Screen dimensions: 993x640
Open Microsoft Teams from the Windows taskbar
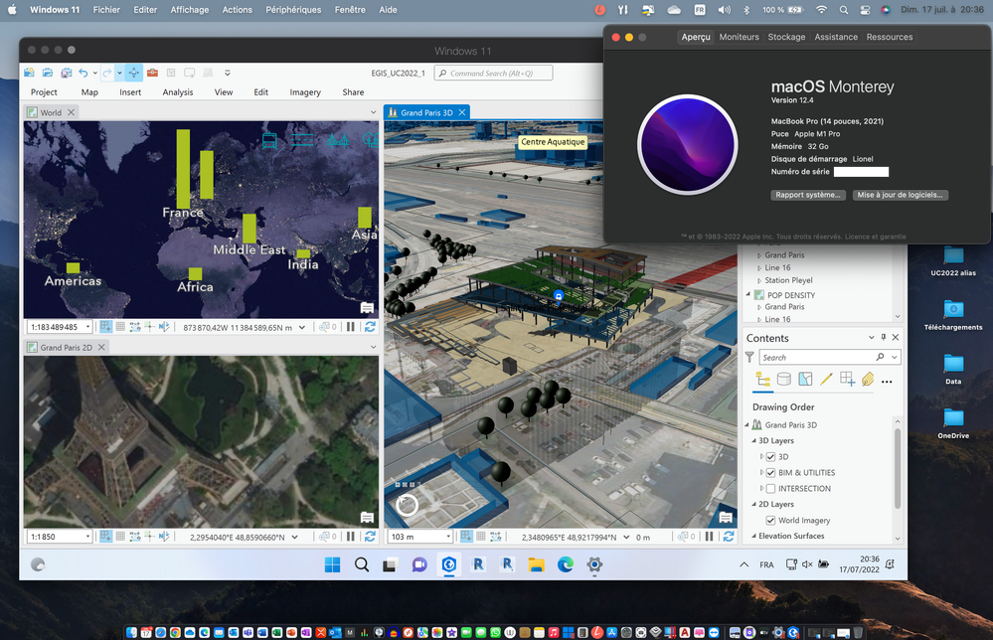(418, 564)
